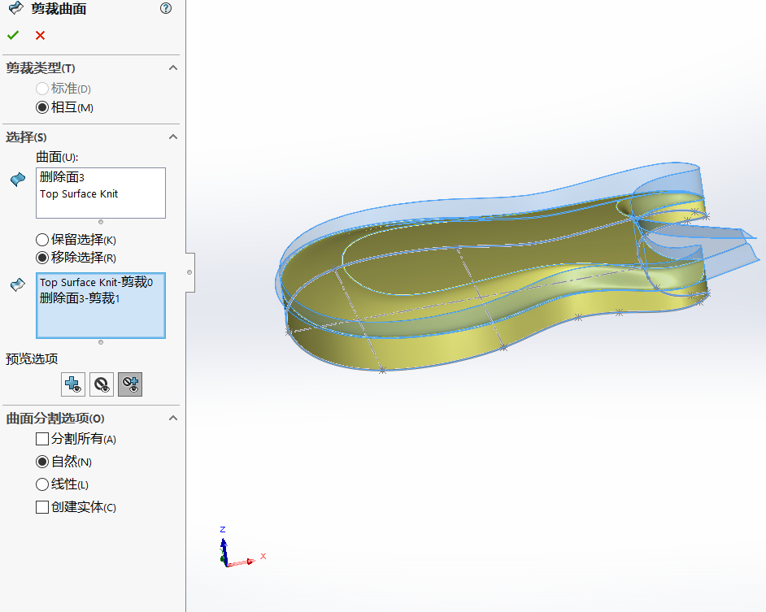Select '删除面3-剪裁1' in the removal list
This screenshot has height=612, width=766.
80,298
